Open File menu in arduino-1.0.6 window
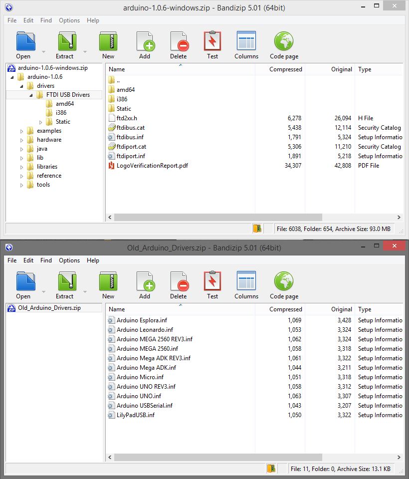This screenshot has height=479, width=409. point(12,20)
